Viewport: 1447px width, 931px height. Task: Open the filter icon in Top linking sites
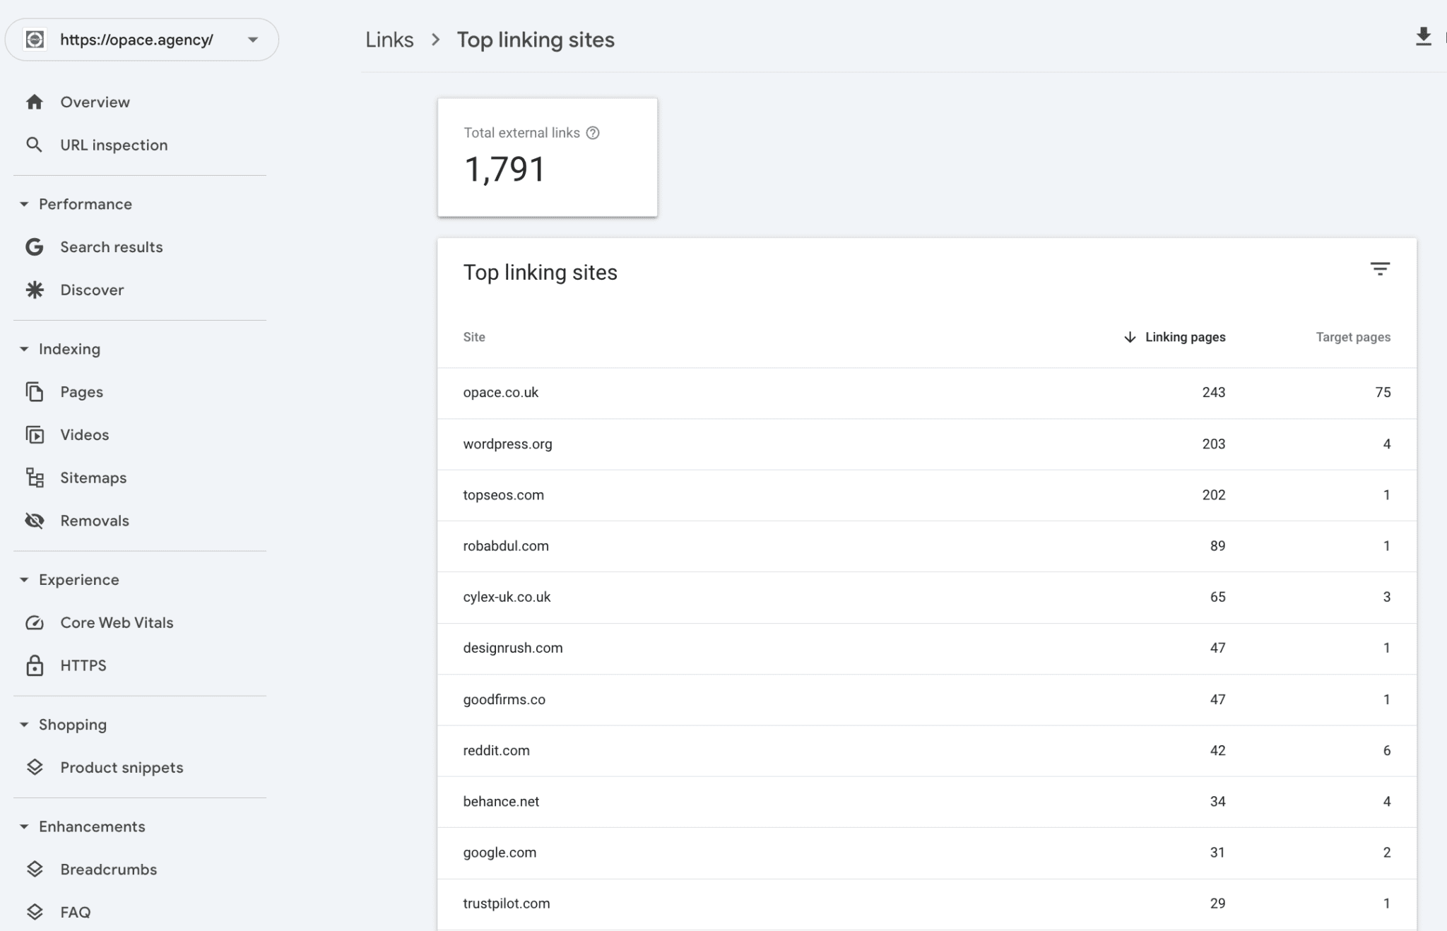click(x=1381, y=269)
